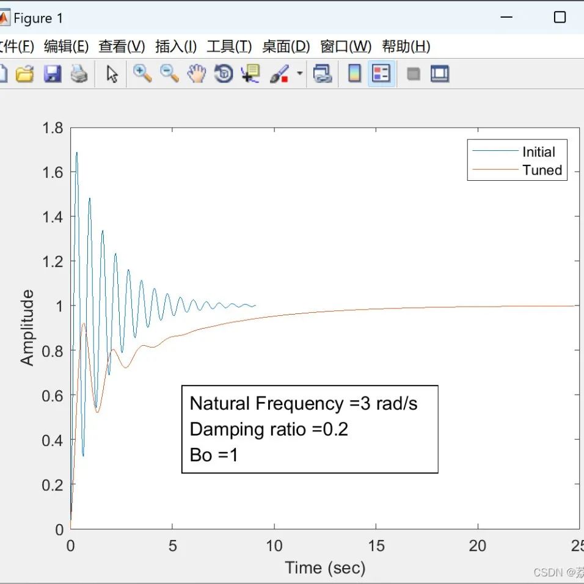Click the Hide Plot Tools icon
The image size is (584, 584).
(414, 74)
